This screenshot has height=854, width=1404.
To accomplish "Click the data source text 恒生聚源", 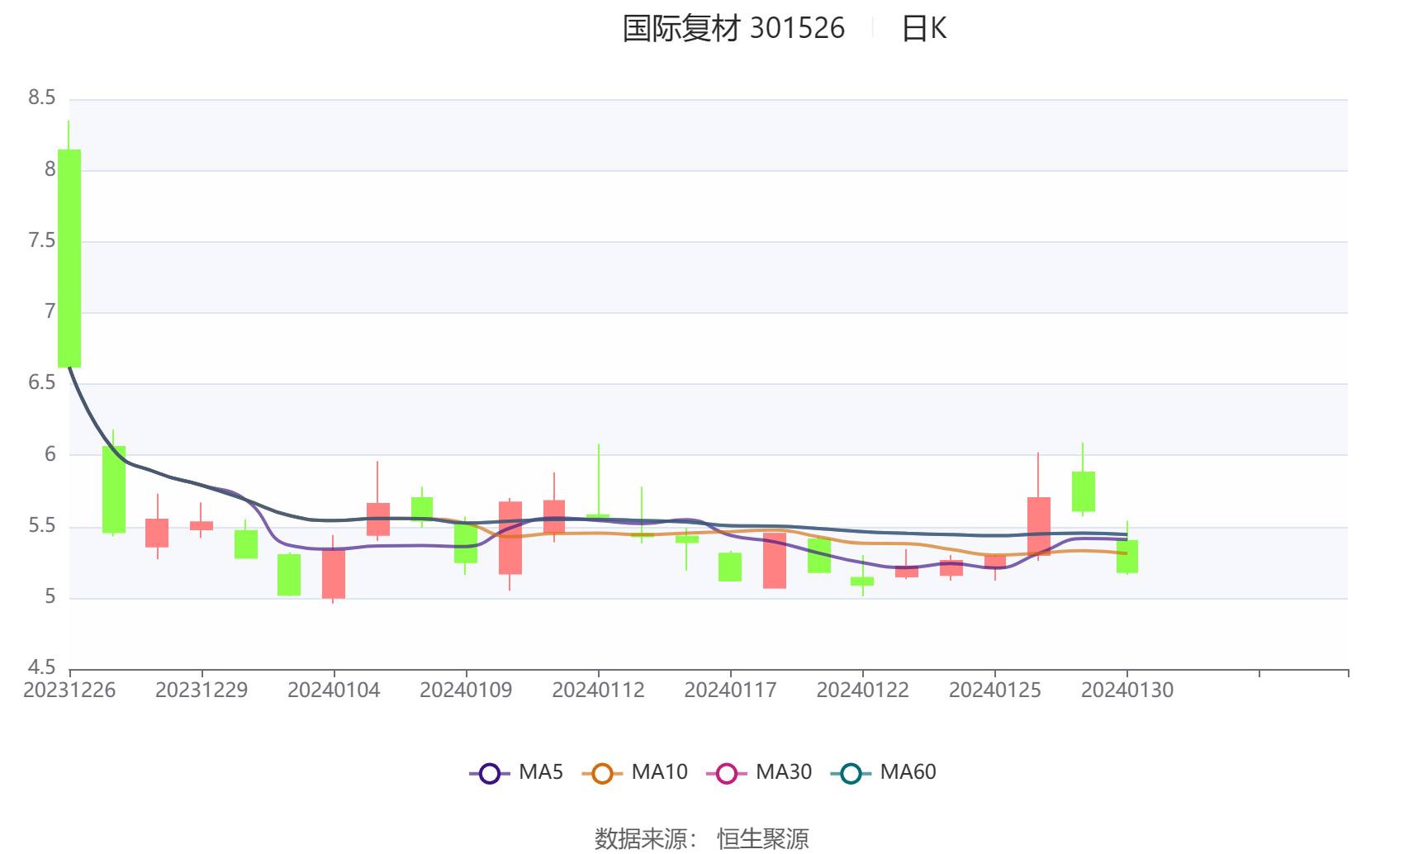I will (x=763, y=839).
